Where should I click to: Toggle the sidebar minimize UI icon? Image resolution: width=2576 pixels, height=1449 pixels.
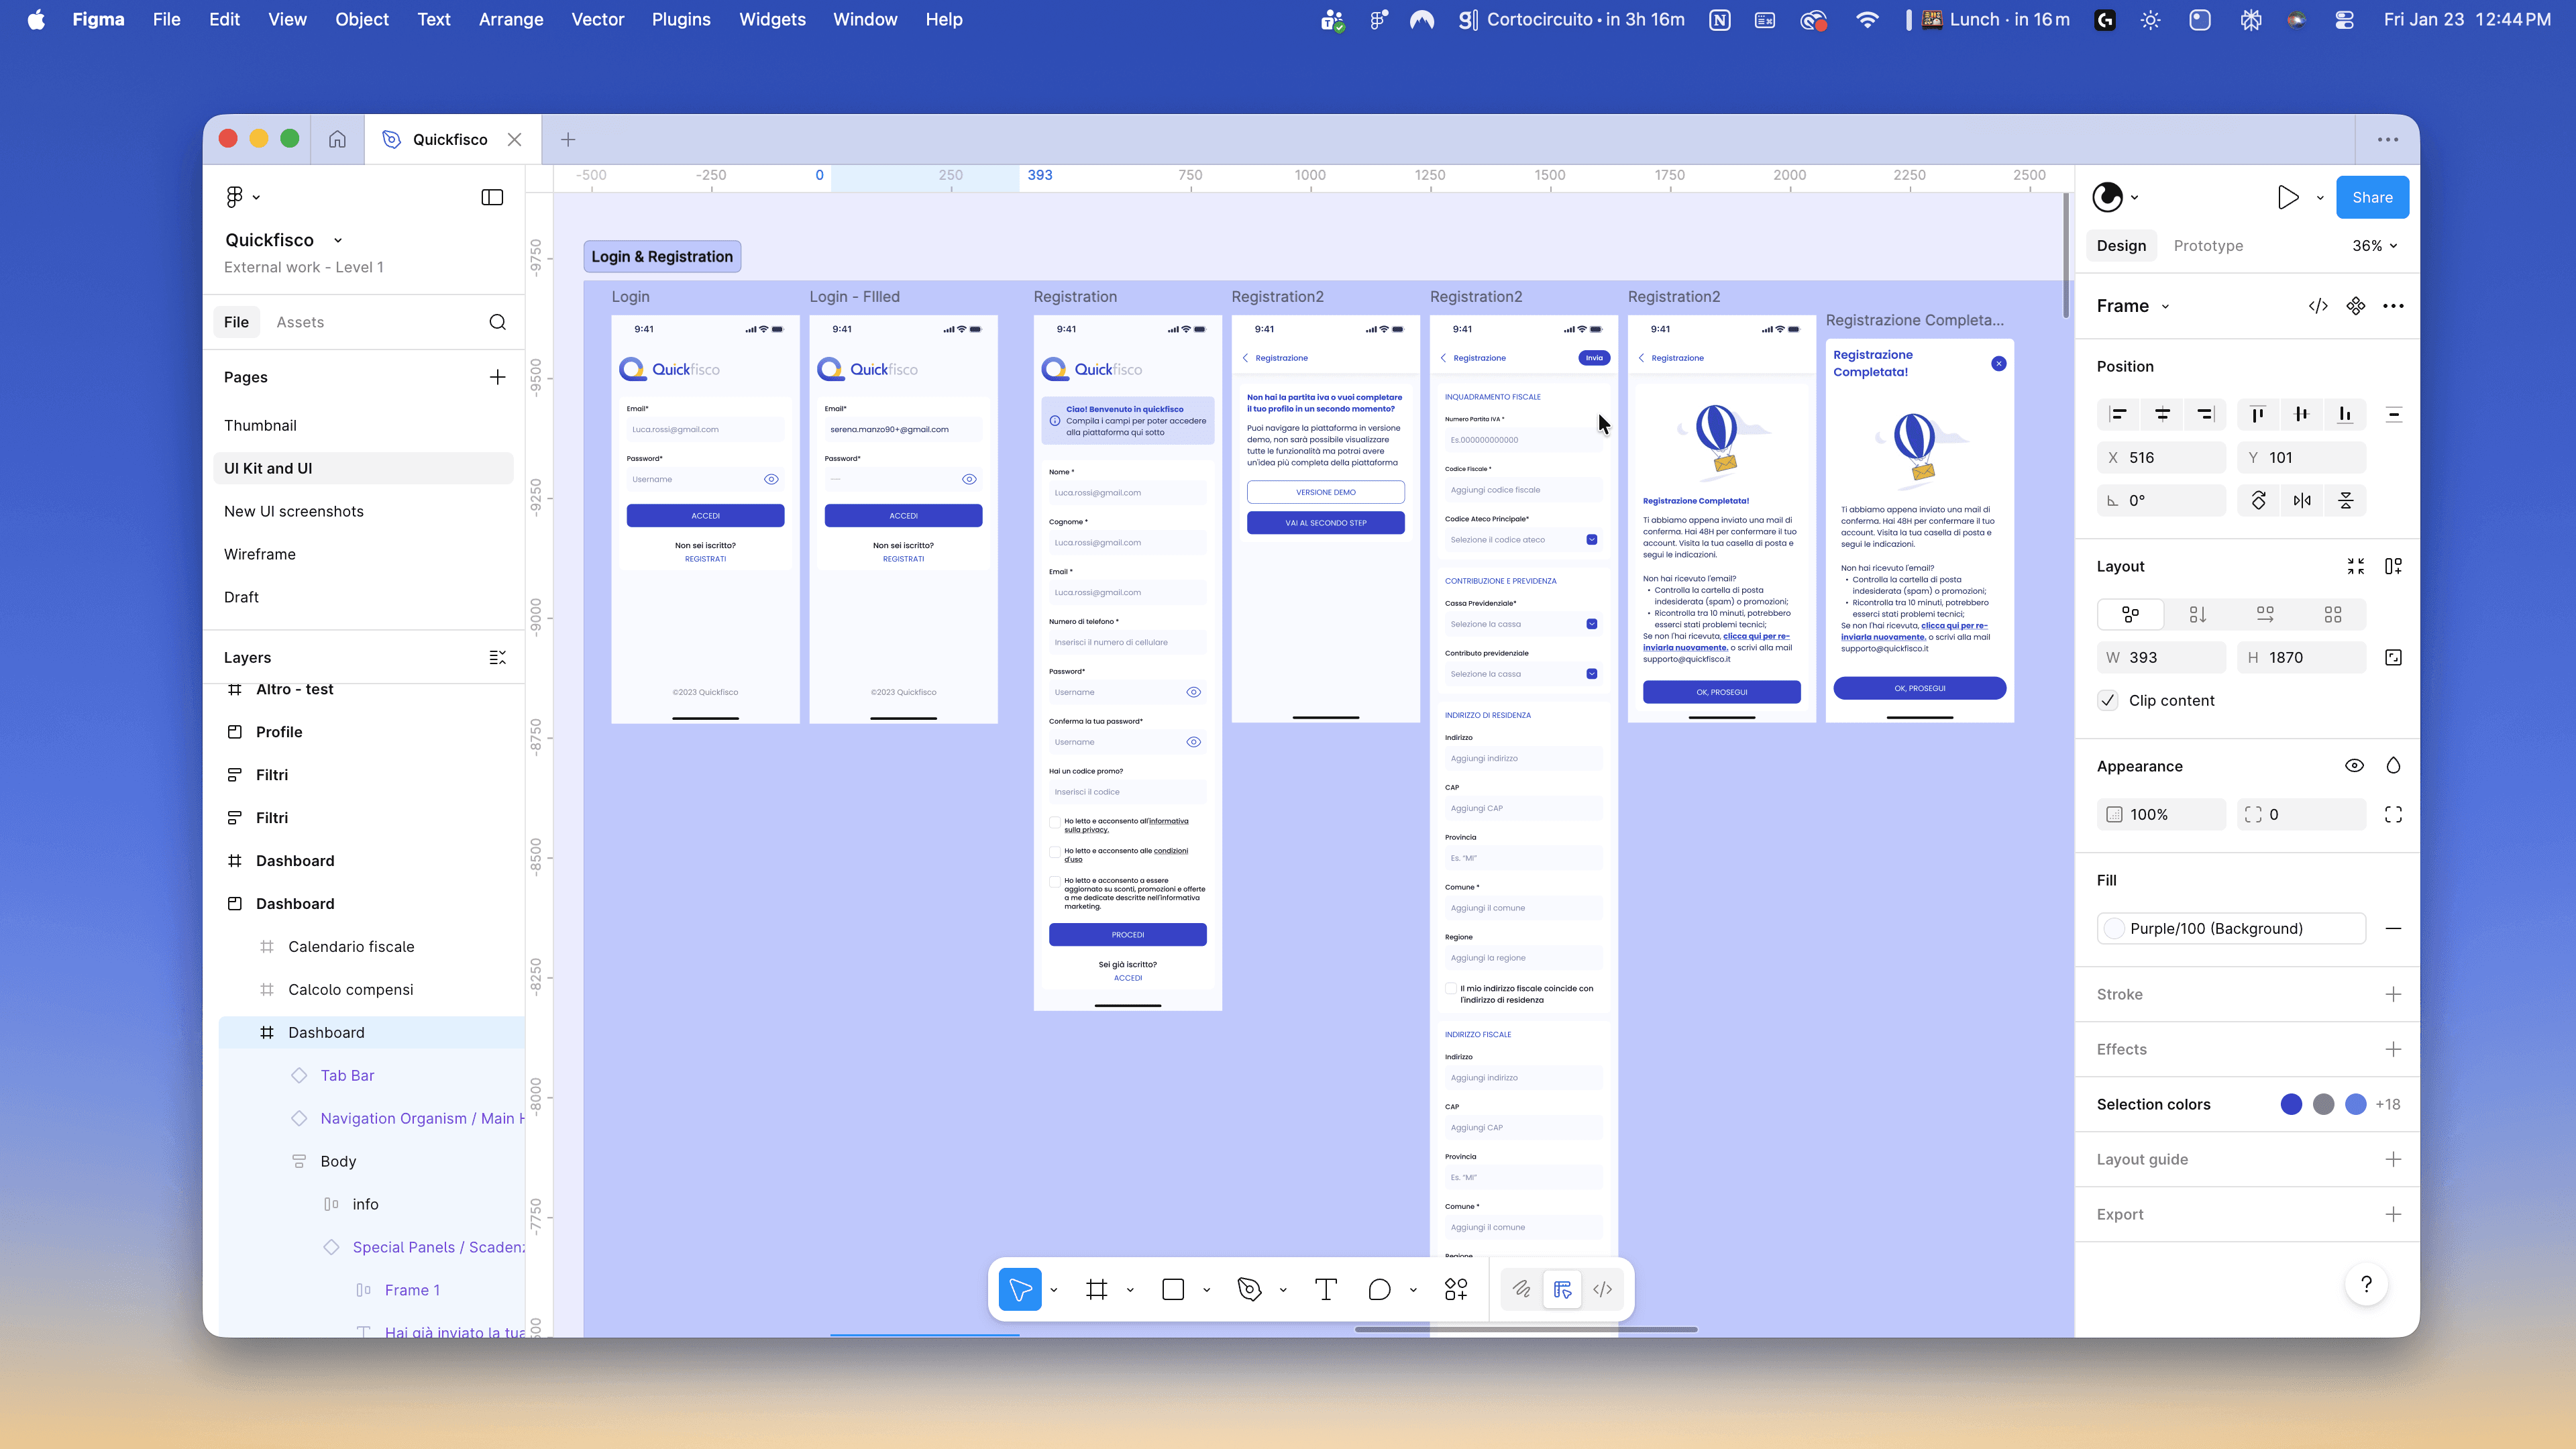(x=492, y=197)
